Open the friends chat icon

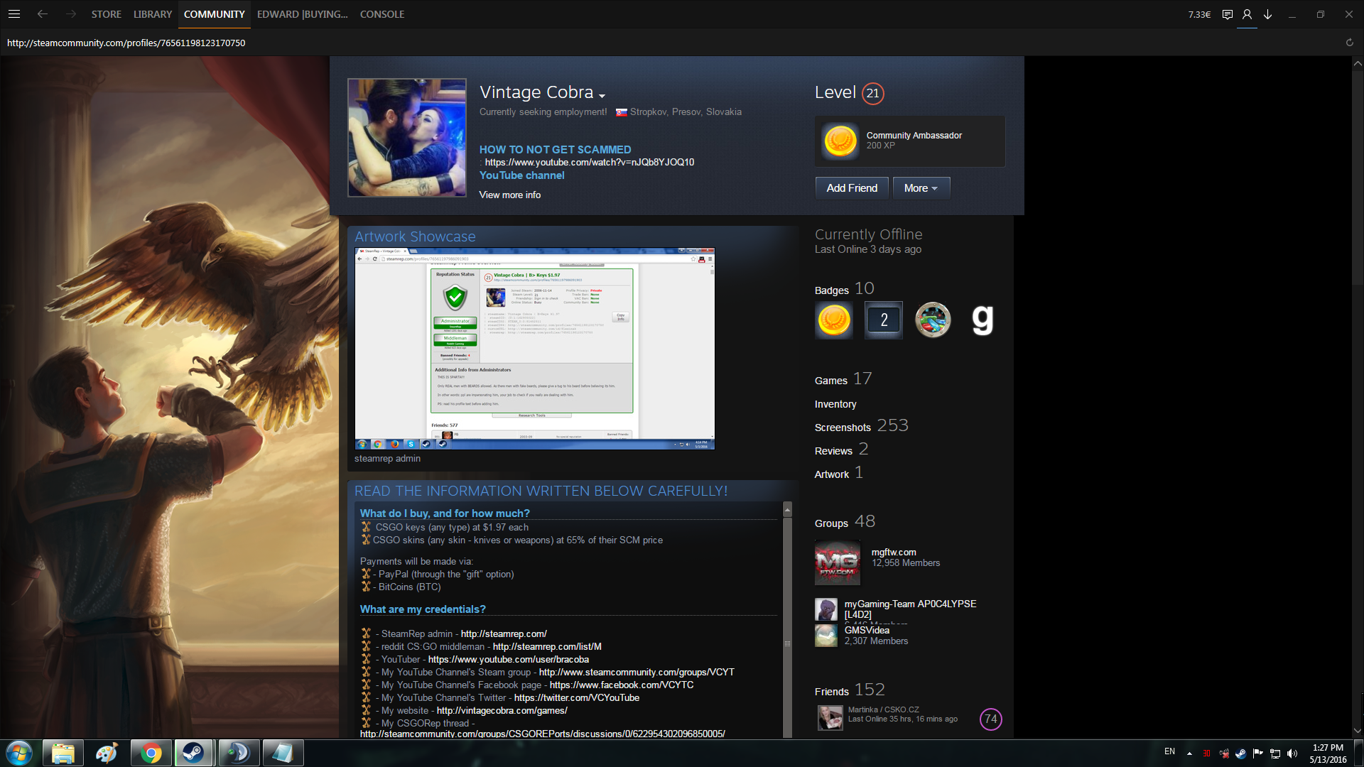[1227, 14]
